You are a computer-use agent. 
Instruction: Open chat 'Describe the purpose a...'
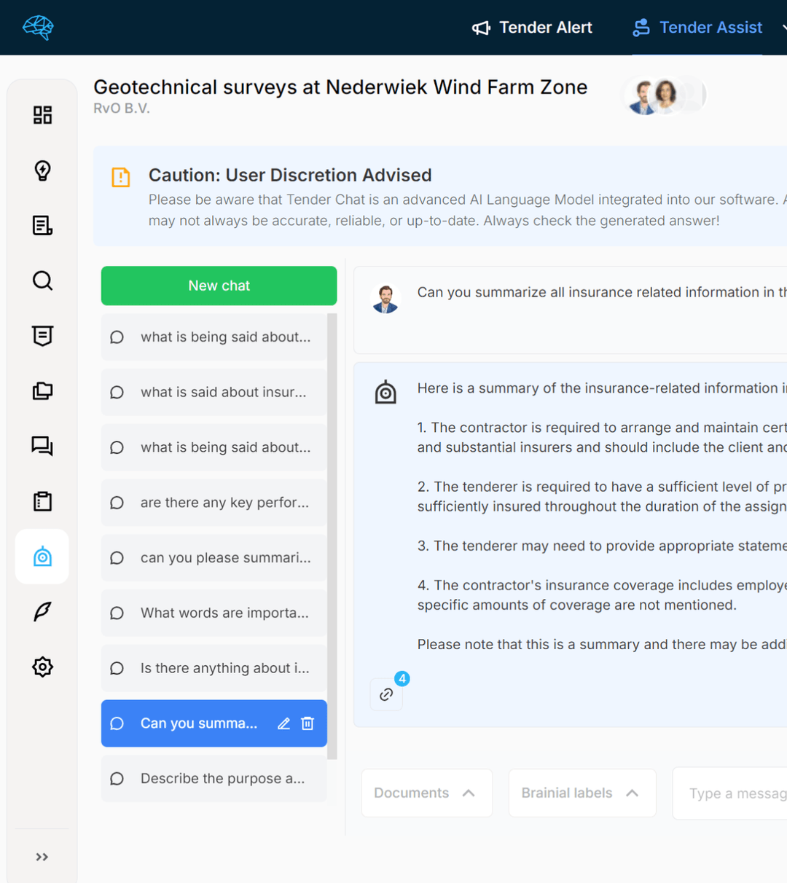point(214,779)
